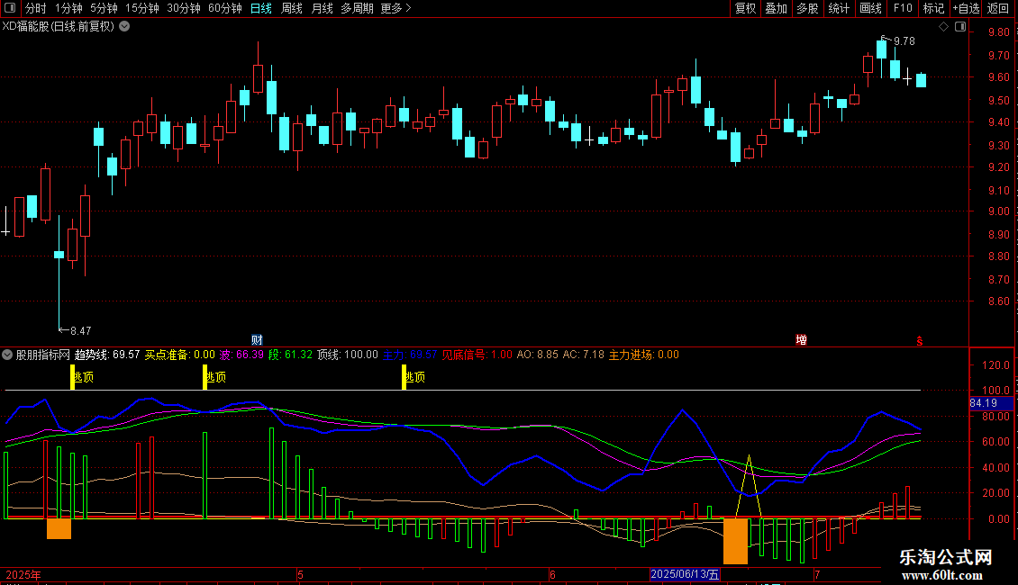Click the 趋势线: 69.57 value
This screenshot has width=1018, height=585.
[x=107, y=355]
